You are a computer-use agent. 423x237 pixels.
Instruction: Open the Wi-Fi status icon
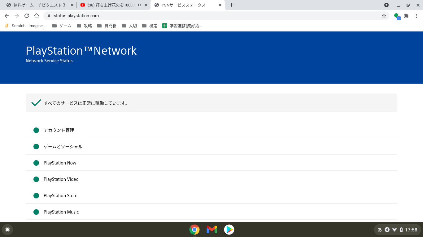click(x=395, y=230)
